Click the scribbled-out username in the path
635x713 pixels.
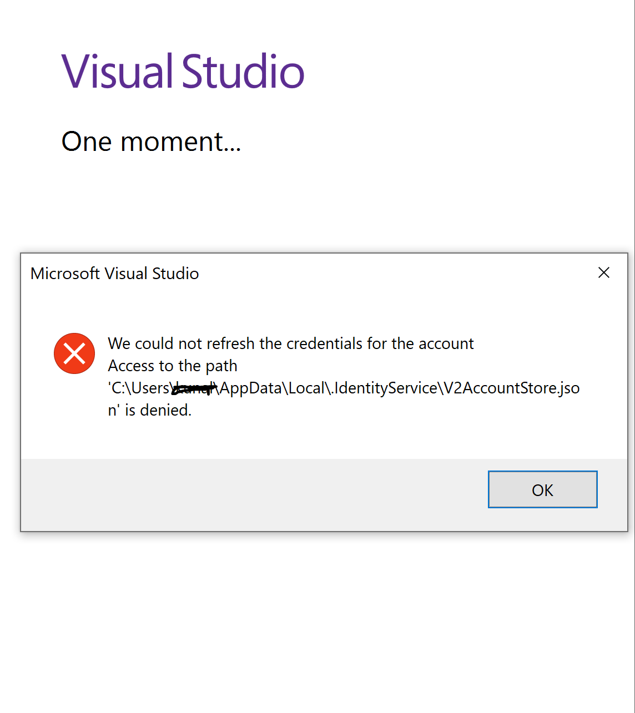tap(193, 388)
